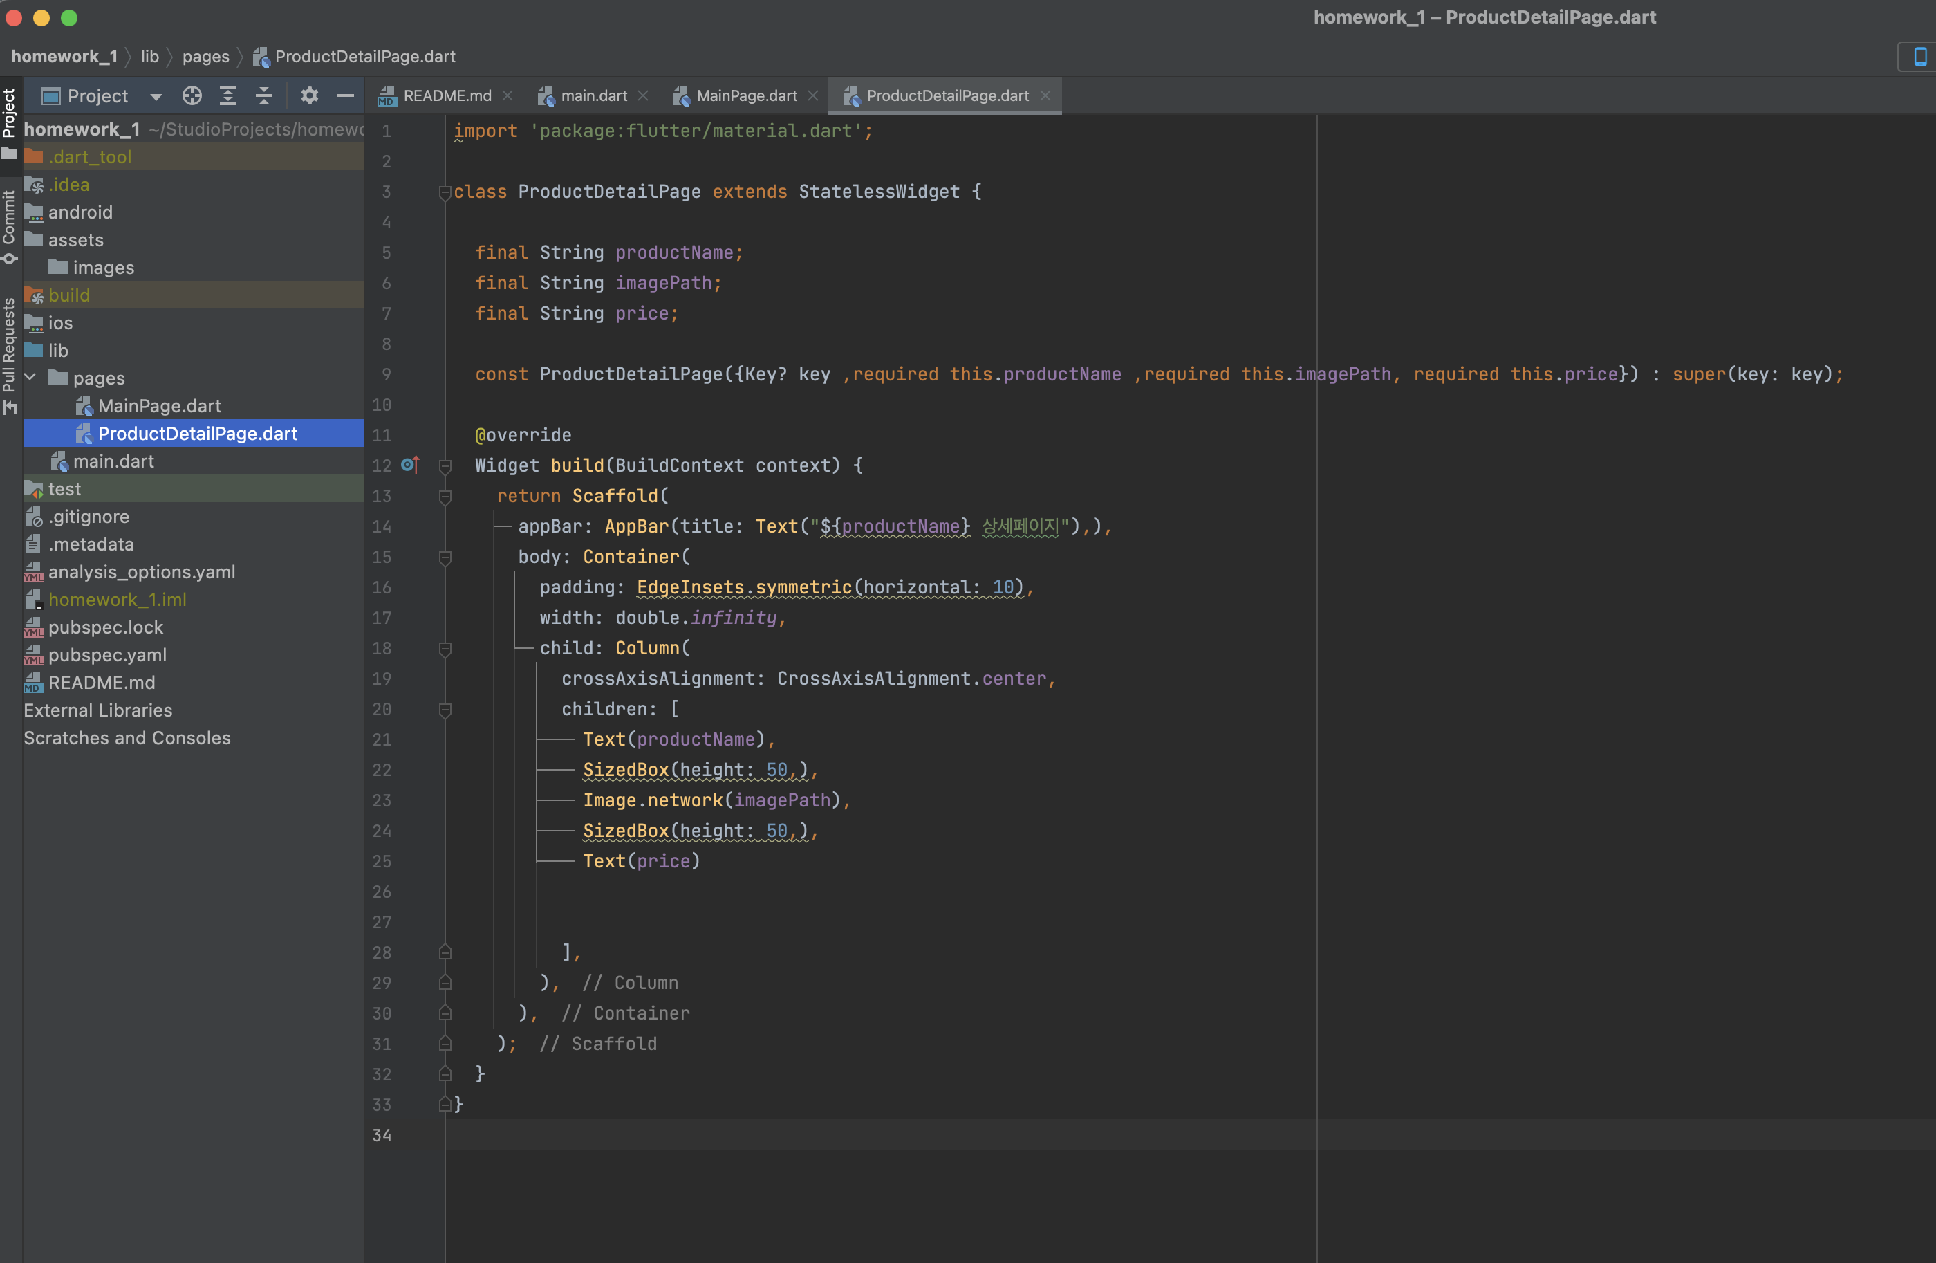Image resolution: width=1936 pixels, height=1263 pixels.
Task: Fold the class ProductDetailPage code block
Action: click(445, 192)
